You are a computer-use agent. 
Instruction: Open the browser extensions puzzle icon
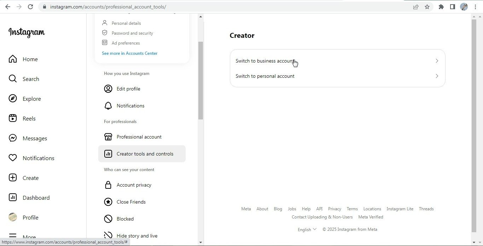[441, 7]
